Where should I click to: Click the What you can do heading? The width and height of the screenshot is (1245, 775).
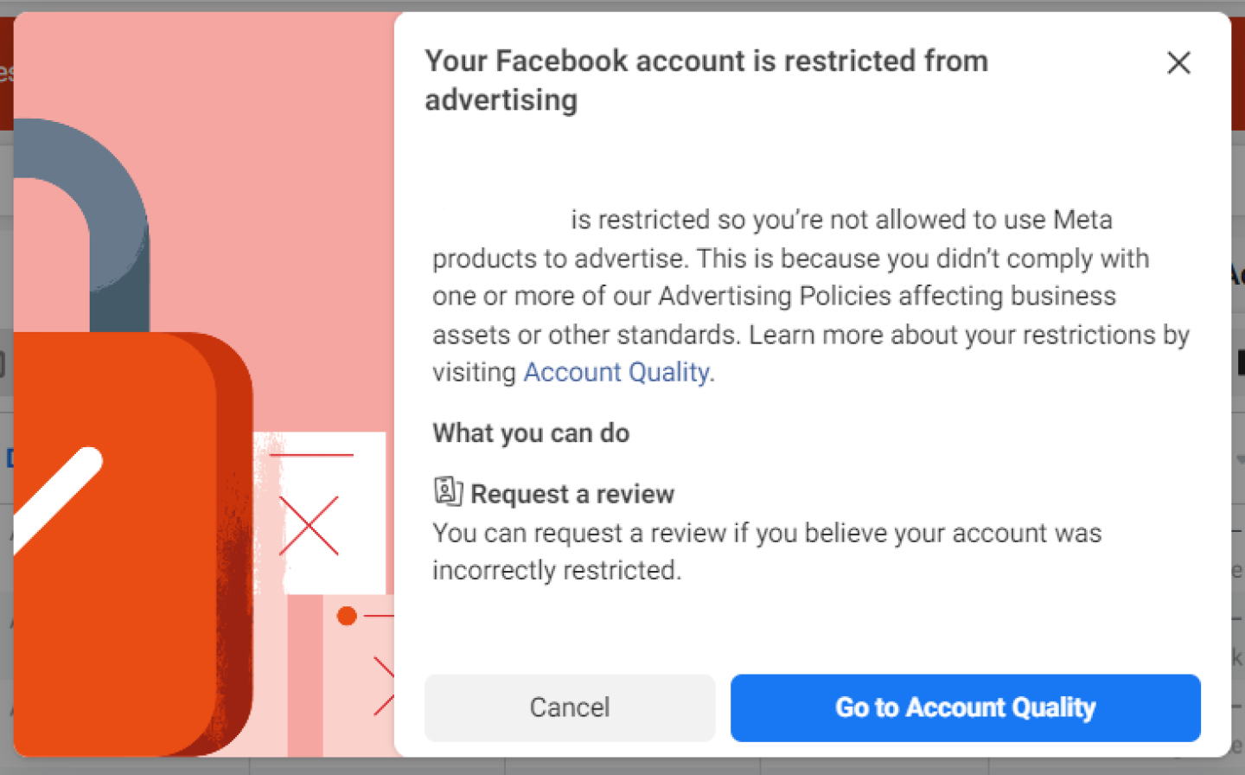coord(531,433)
